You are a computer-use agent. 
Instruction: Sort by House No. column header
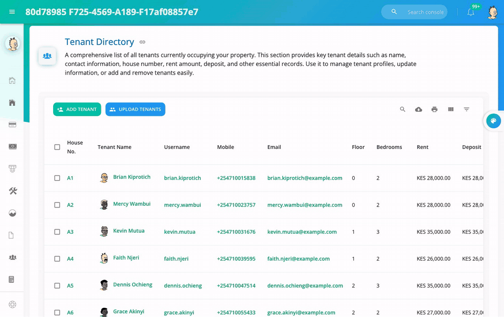tap(75, 147)
